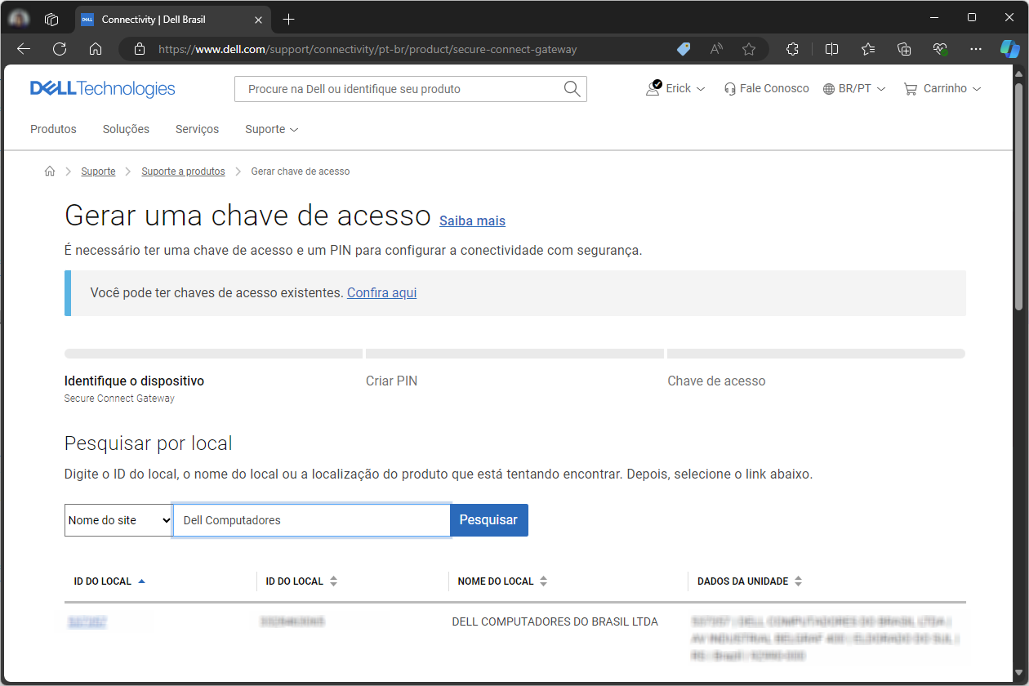Open the Confira aqui link
Image resolution: width=1029 pixels, height=686 pixels.
[381, 292]
